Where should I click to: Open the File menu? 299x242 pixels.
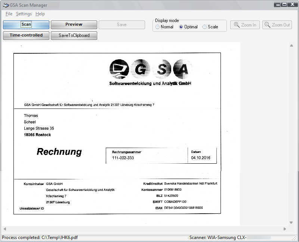[9, 14]
